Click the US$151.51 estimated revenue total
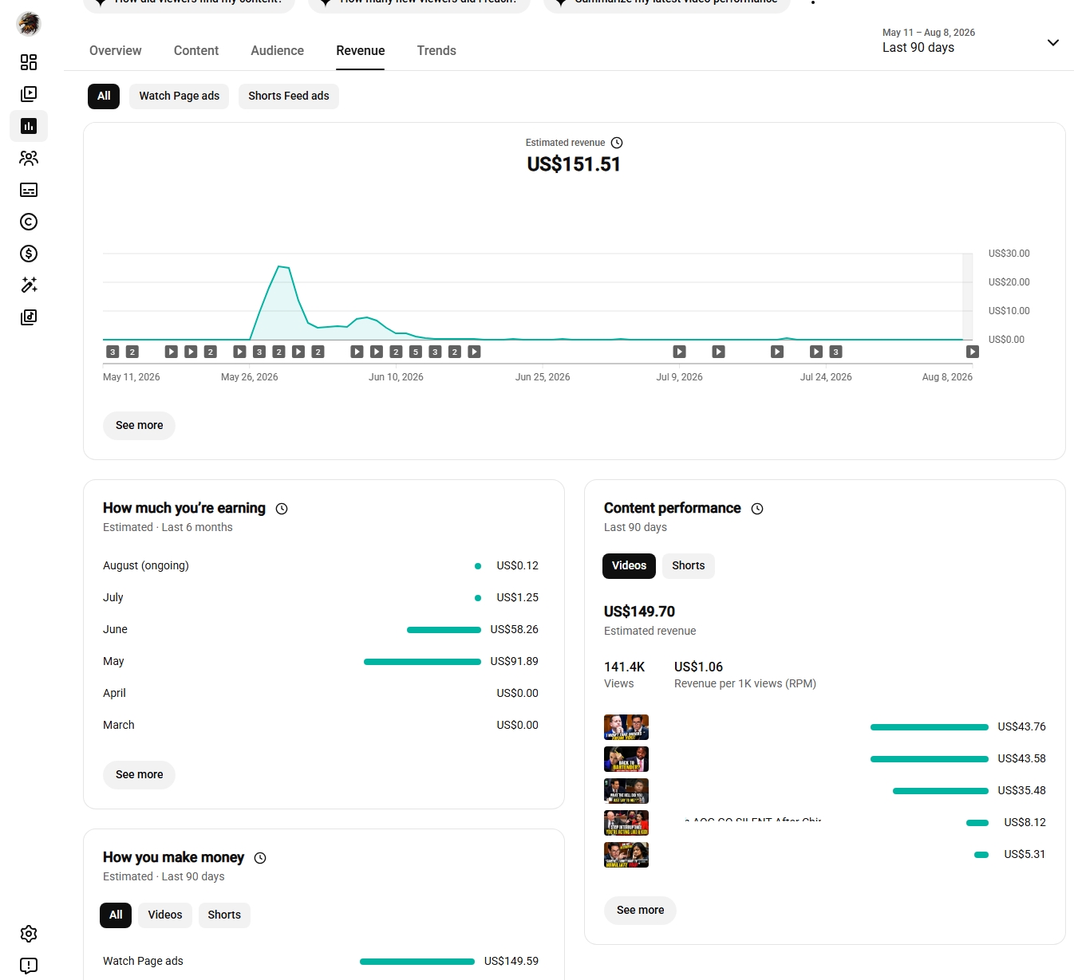This screenshot has height=980, width=1074. [x=574, y=164]
